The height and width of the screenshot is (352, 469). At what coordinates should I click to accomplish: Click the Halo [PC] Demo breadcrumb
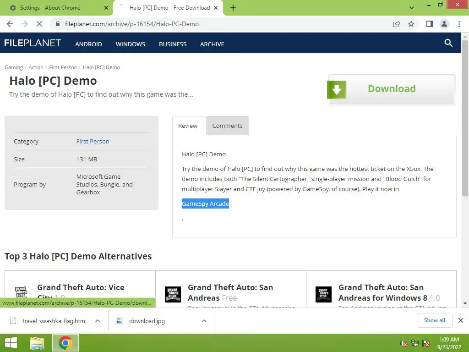pyautogui.click(x=101, y=67)
